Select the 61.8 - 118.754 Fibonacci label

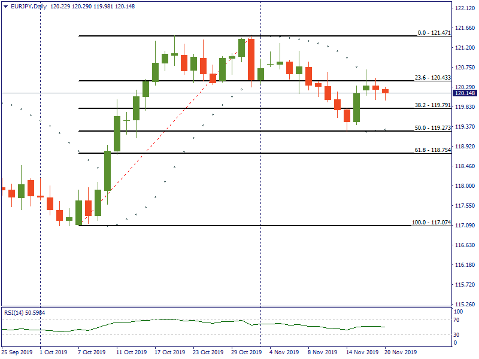click(432, 150)
